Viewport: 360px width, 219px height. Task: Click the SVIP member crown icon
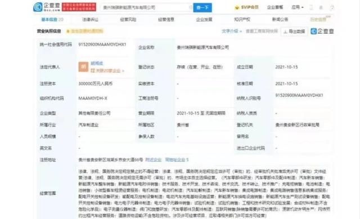pos(237,7)
